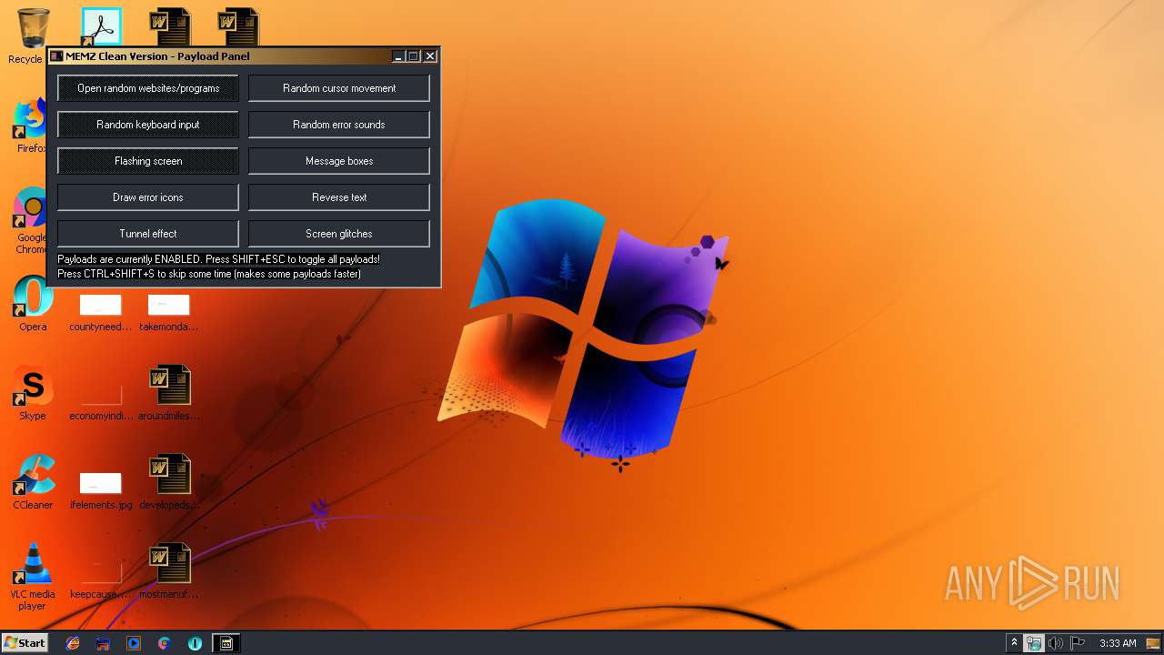
Task: Open the volume speaker tray icon
Action: click(x=1056, y=643)
